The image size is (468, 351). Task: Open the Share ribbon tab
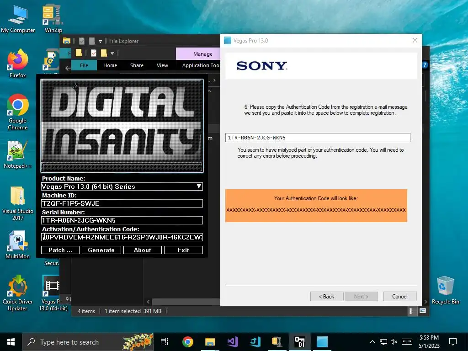click(137, 65)
